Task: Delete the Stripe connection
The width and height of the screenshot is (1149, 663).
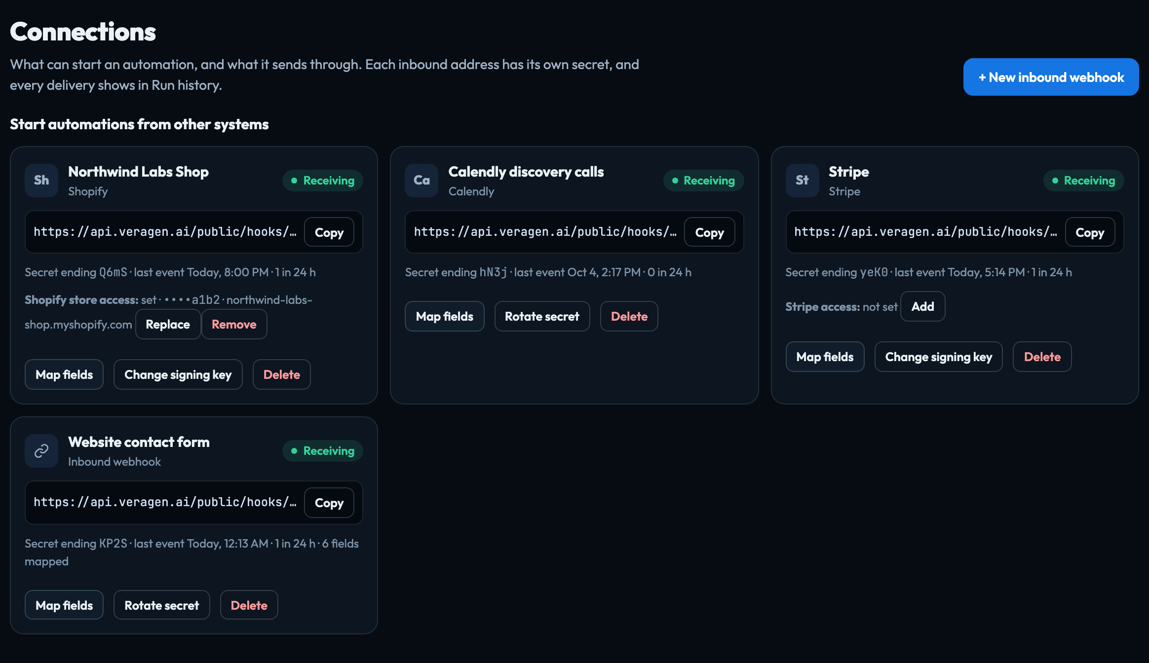Action: [1042, 357]
